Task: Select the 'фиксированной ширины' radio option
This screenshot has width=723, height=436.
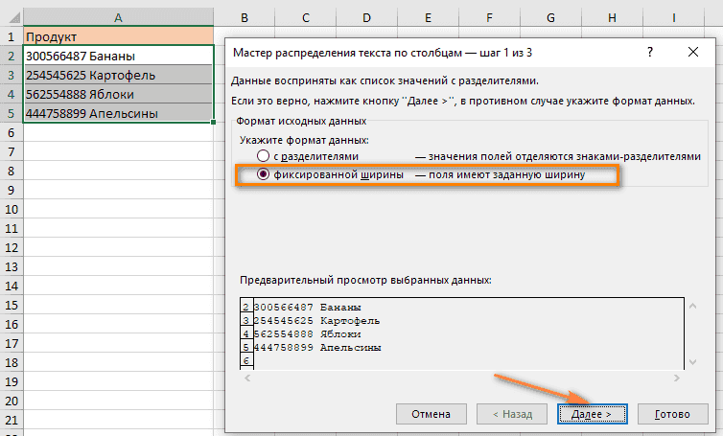Action: pos(264,175)
